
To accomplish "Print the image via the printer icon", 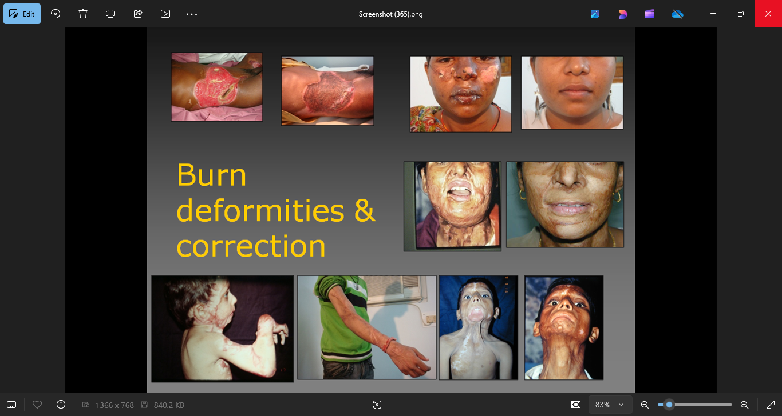I will [110, 14].
